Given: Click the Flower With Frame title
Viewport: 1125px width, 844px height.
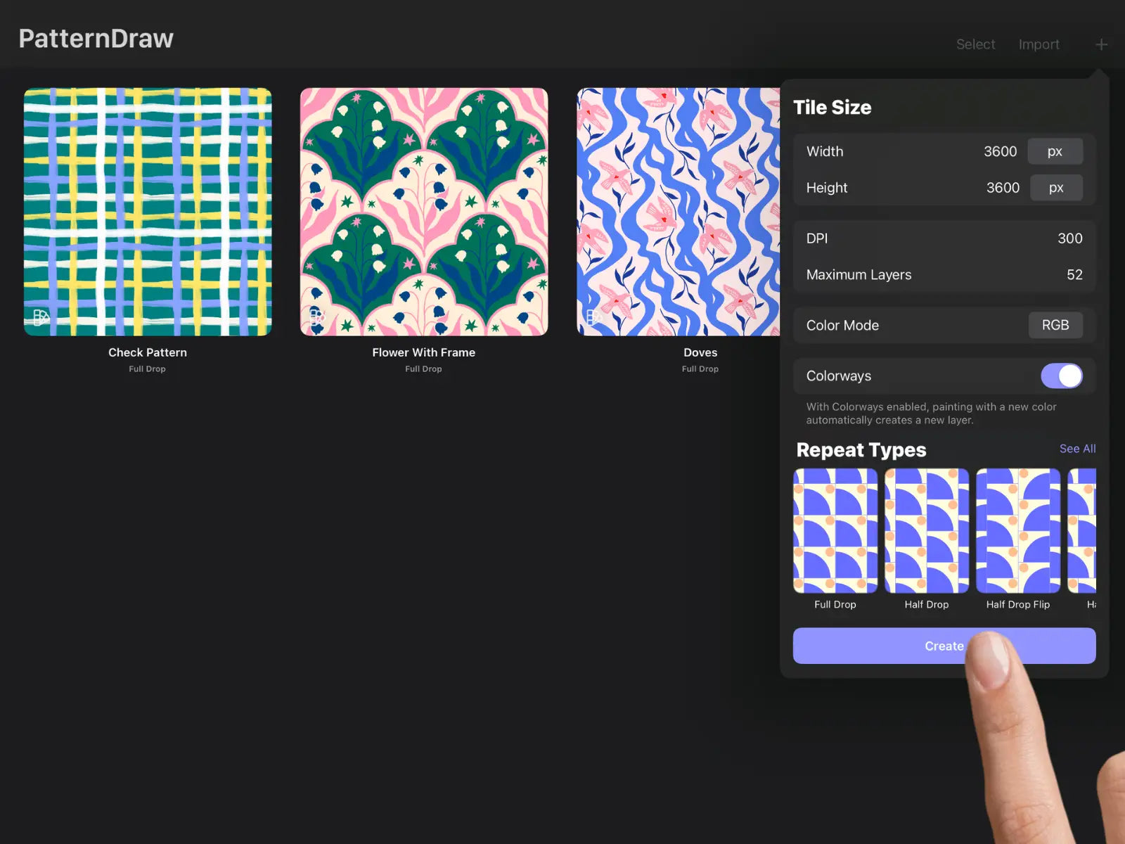Looking at the screenshot, I should tap(424, 352).
